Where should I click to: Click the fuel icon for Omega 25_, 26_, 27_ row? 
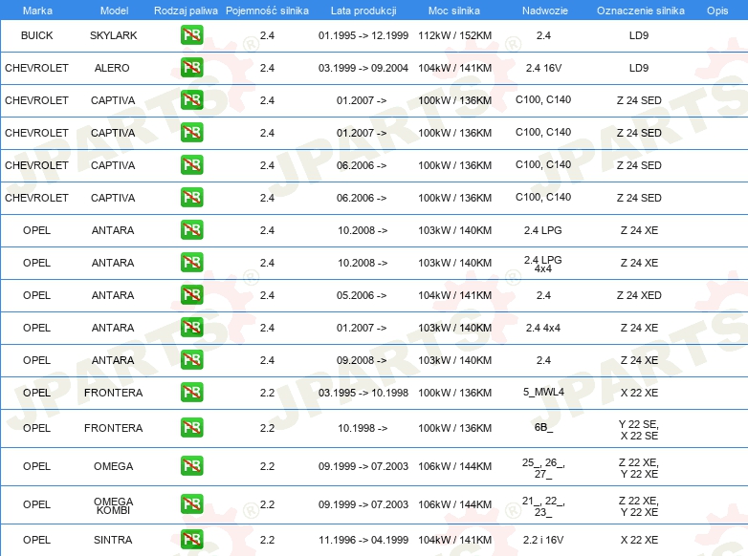click(191, 466)
